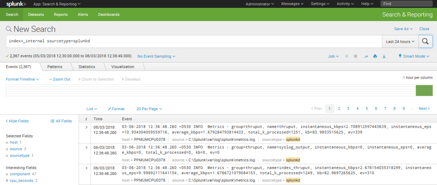Open the Activity menu
This screenshot has width=437, height=185.
pos(345,4)
